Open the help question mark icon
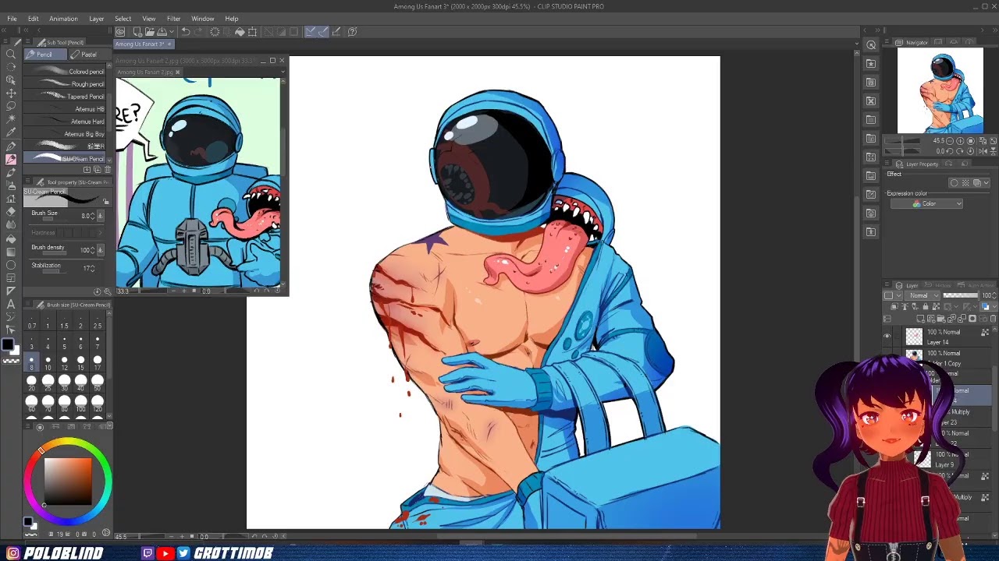 352,32
